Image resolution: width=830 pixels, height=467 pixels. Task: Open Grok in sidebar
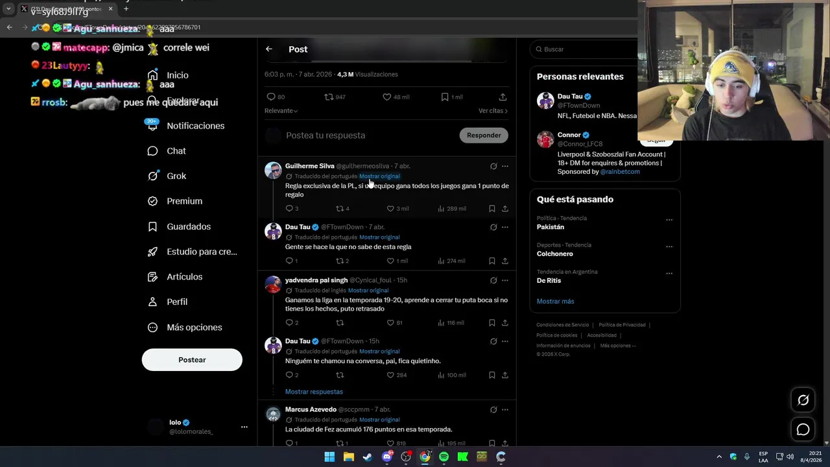[167, 176]
